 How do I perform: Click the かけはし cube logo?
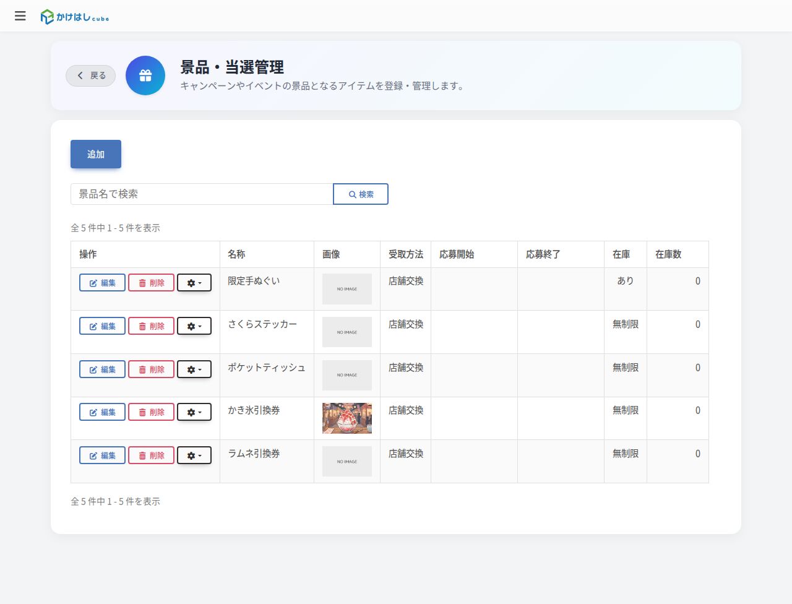(x=74, y=17)
